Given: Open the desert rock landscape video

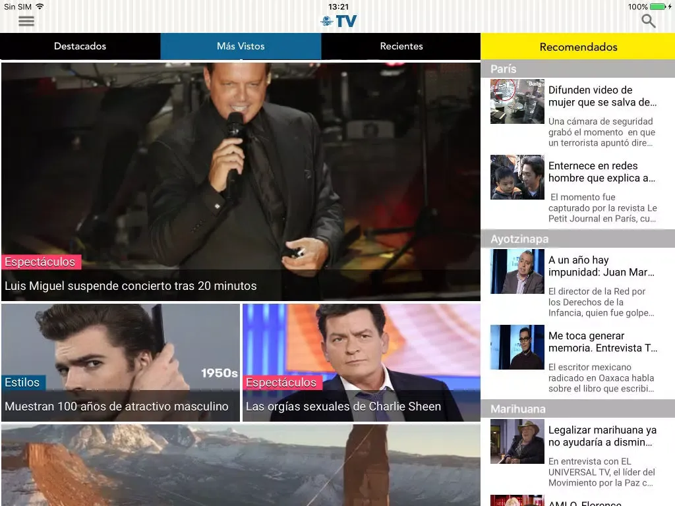Looking at the screenshot, I should pos(241,465).
